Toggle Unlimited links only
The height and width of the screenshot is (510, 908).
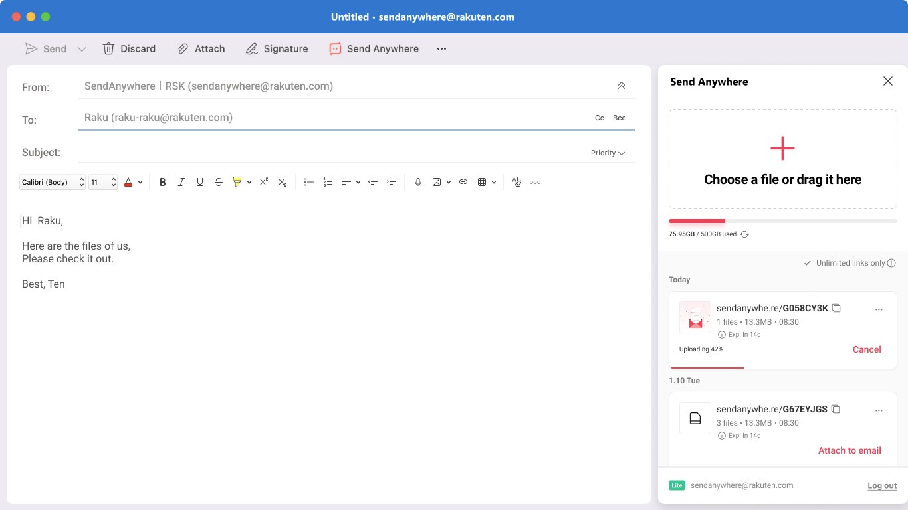coord(845,263)
